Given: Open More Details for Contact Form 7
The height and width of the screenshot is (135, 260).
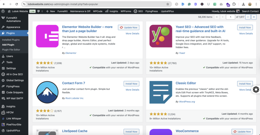Looking at the screenshot, I should pyautogui.click(x=132, y=90).
